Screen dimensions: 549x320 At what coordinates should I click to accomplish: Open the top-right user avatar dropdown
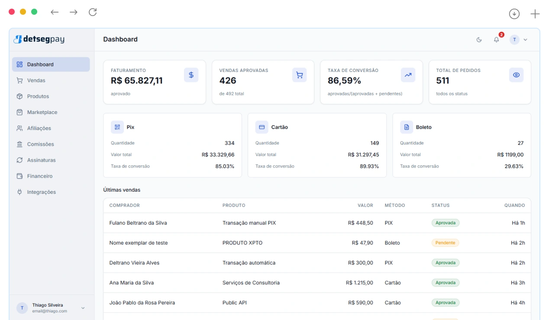(x=519, y=39)
